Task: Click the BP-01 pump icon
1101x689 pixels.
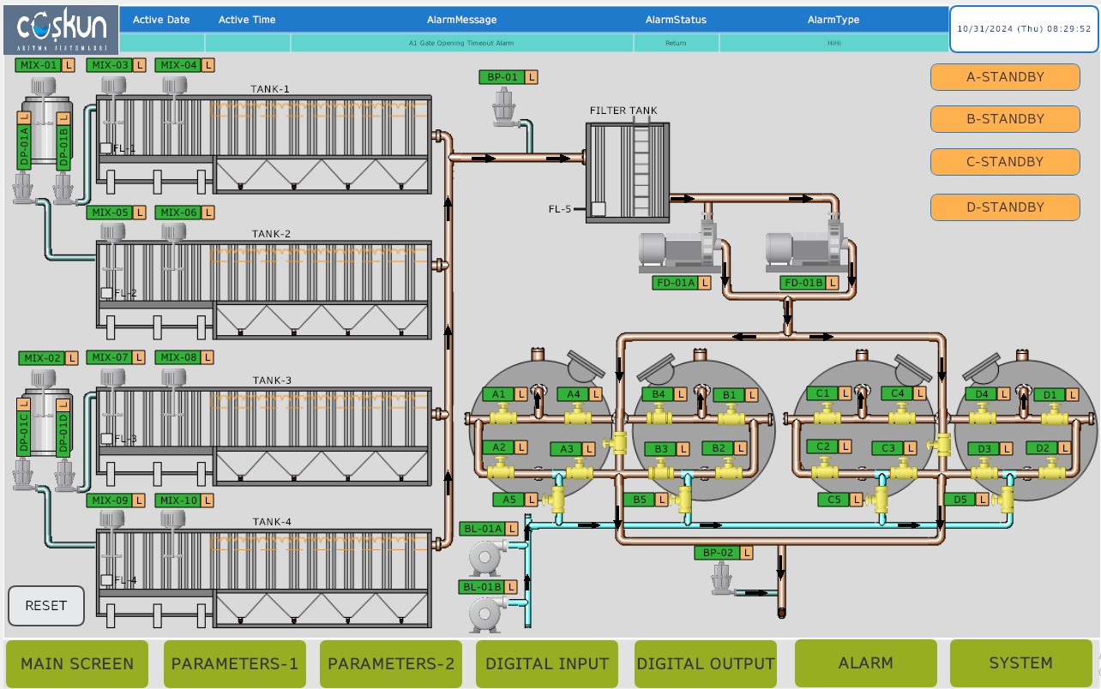Action: (506, 107)
